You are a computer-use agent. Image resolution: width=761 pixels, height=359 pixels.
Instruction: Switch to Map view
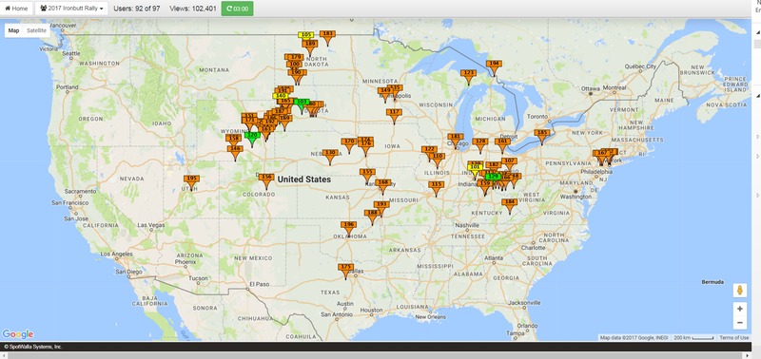point(14,30)
